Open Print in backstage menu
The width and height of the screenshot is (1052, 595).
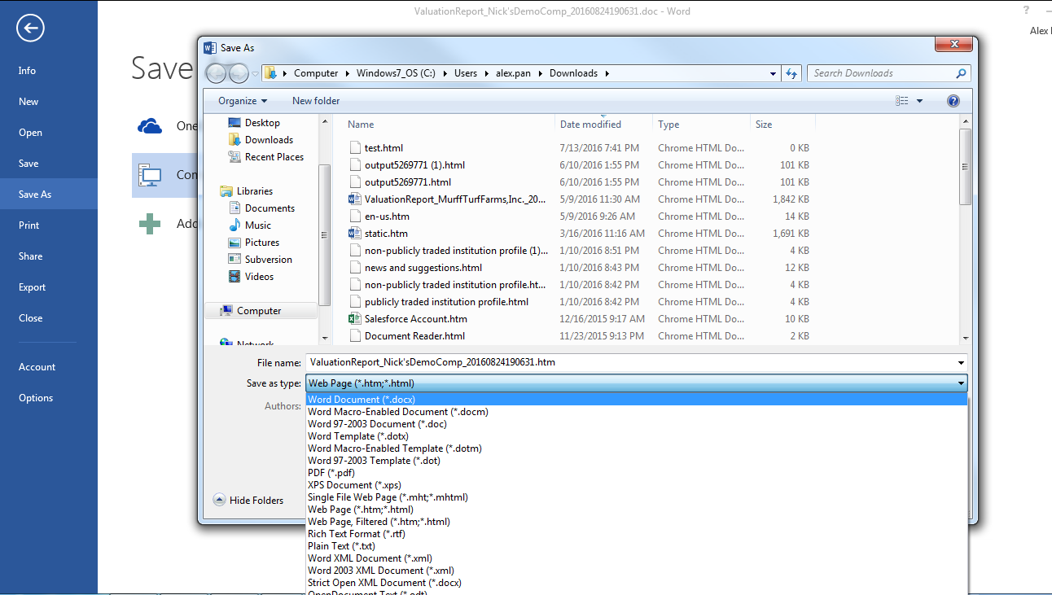click(49, 225)
